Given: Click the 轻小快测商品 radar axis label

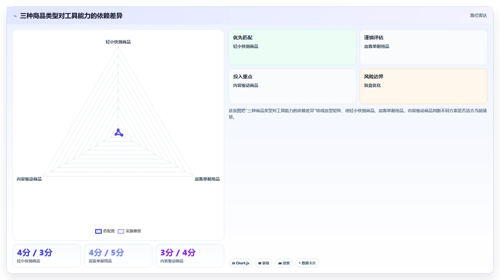Looking at the screenshot, I should (118, 42).
